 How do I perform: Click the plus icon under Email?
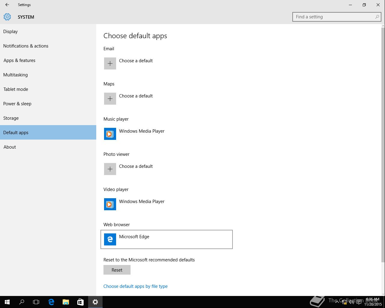(x=110, y=63)
